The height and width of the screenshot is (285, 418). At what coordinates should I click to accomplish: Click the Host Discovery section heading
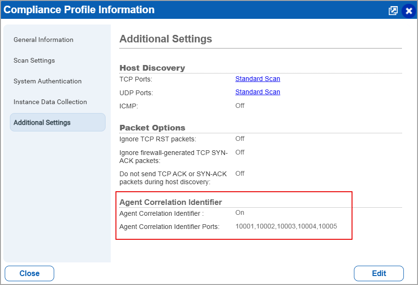152,67
